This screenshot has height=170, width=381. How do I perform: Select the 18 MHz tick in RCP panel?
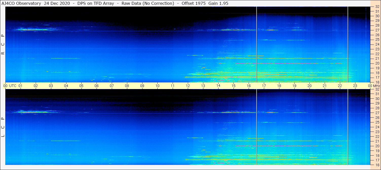click(x=377, y=73)
